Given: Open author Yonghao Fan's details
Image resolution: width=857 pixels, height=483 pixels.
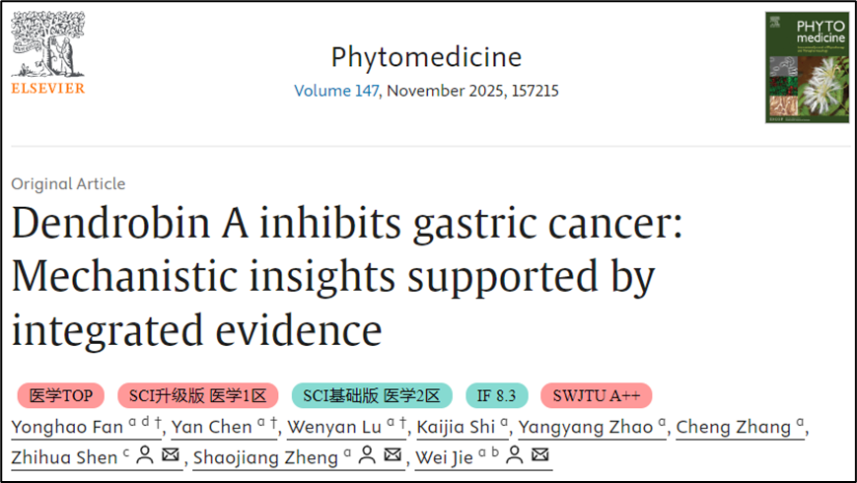Looking at the screenshot, I should point(66,427).
